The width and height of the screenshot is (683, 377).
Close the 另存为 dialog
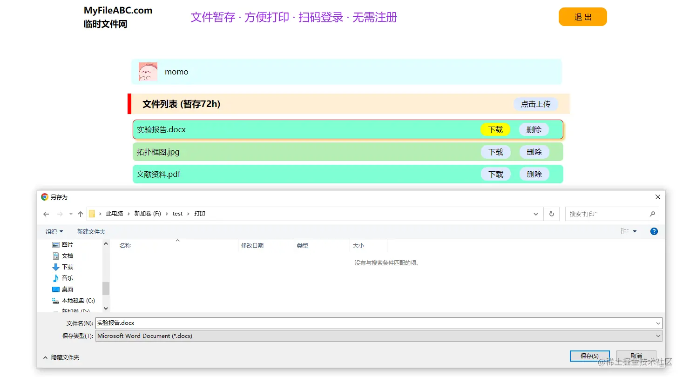(658, 197)
